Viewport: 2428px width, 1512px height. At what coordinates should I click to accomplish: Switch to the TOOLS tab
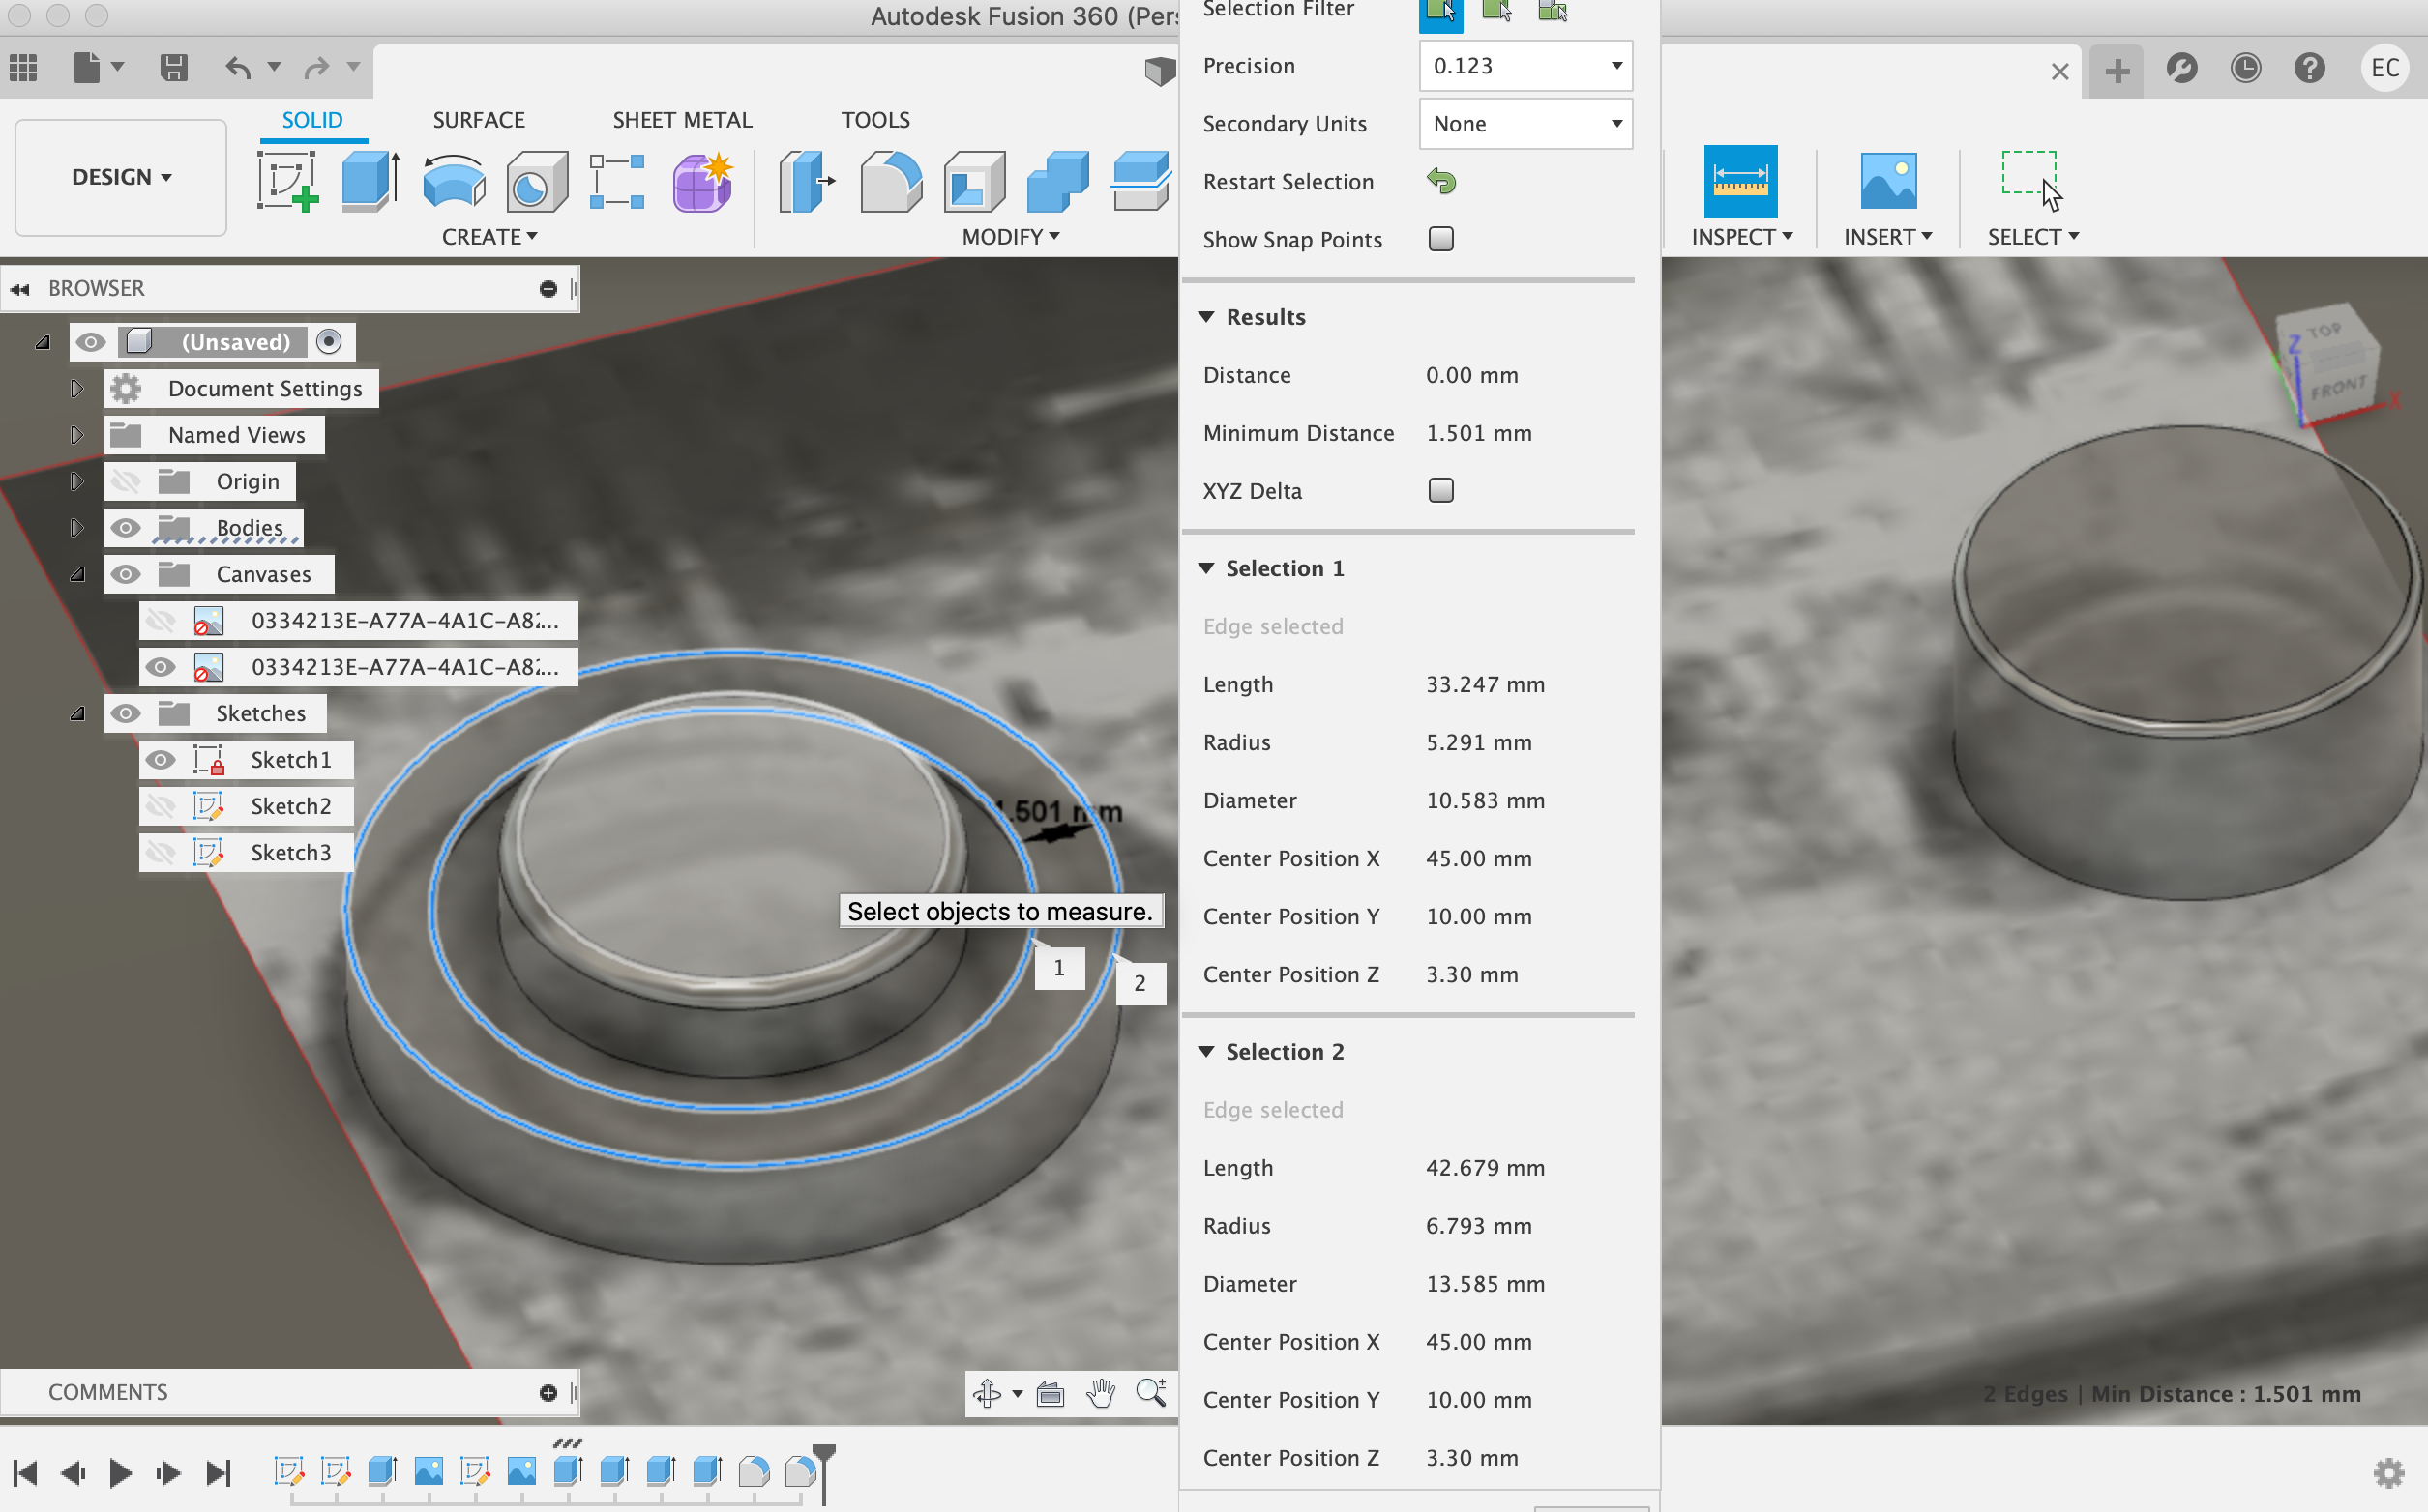click(875, 120)
